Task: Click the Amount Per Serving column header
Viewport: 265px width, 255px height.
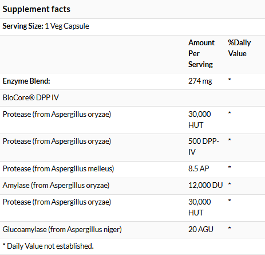Action: (x=201, y=53)
